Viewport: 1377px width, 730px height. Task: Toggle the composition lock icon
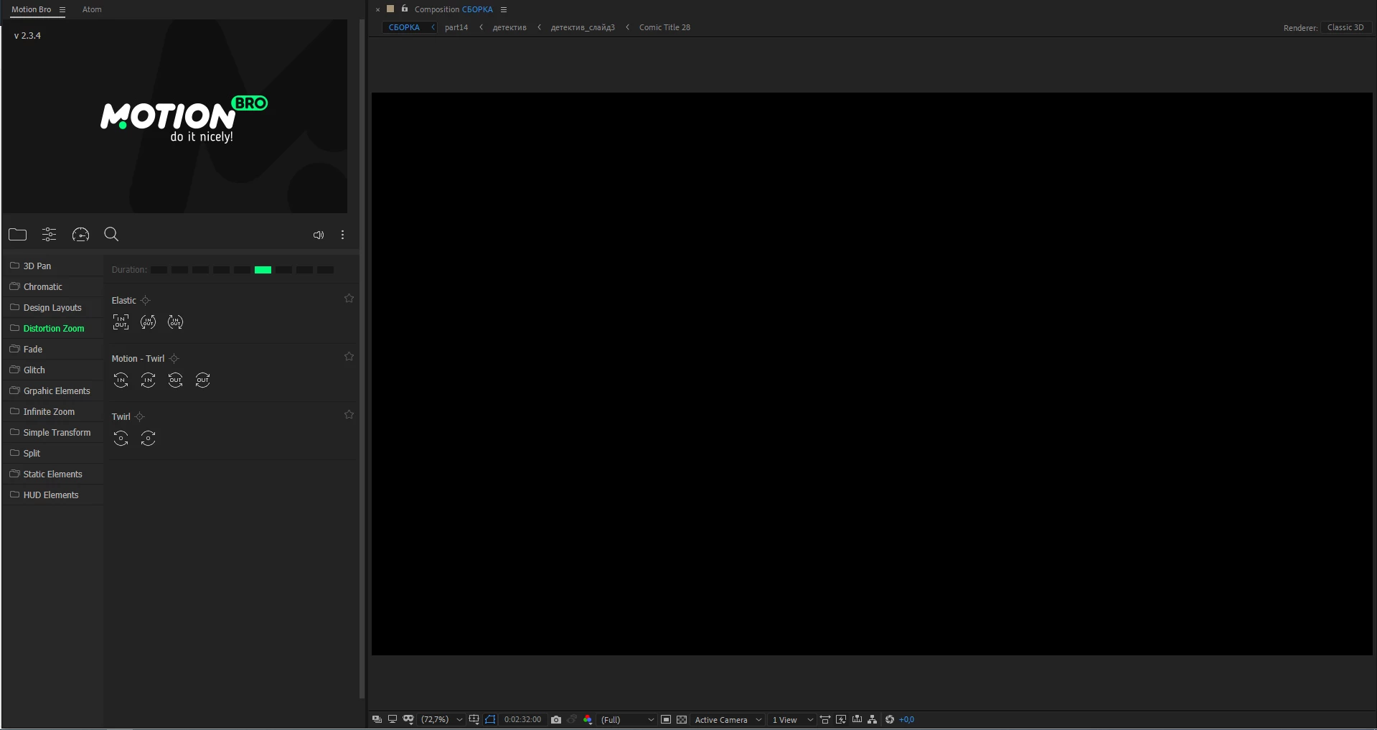405,9
